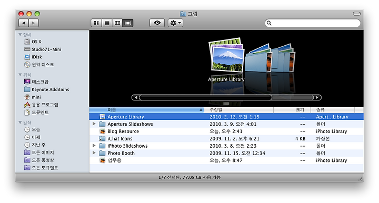Switch to list view
379x203 pixels.
point(107,23)
